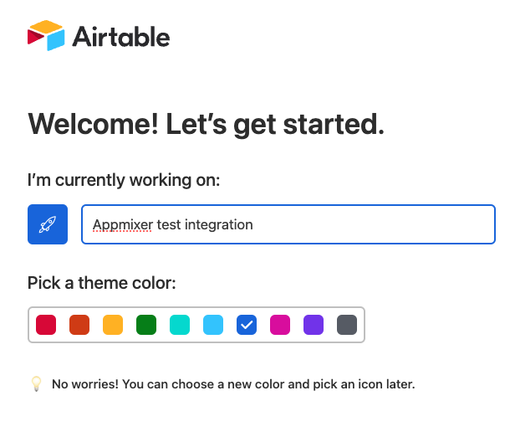Click the checked blue theme color

247,324
